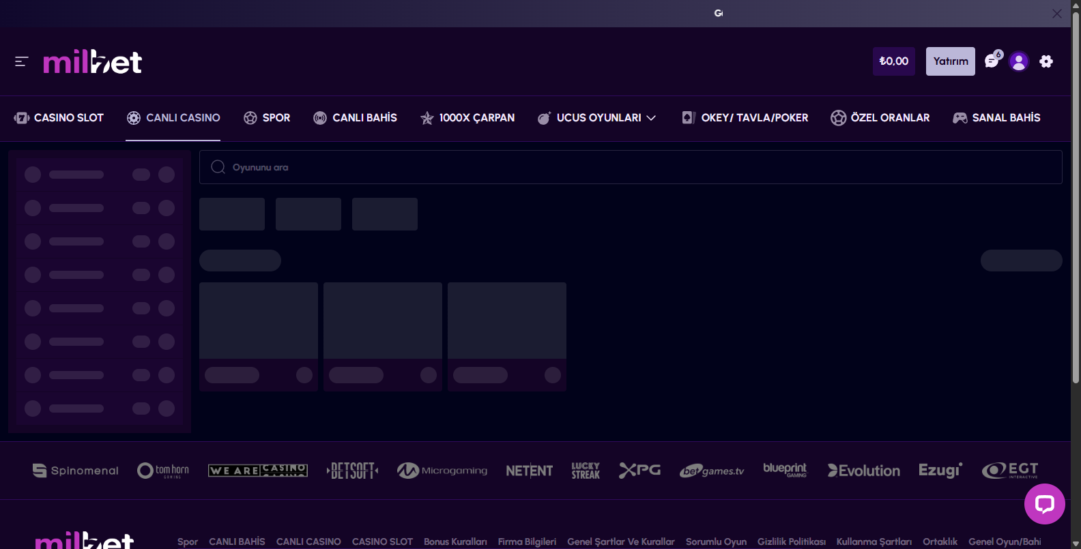Open the settings gear icon
This screenshot has height=549, width=1081.
pos(1046,61)
